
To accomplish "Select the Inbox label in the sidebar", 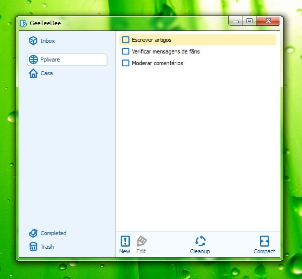I will (x=47, y=41).
